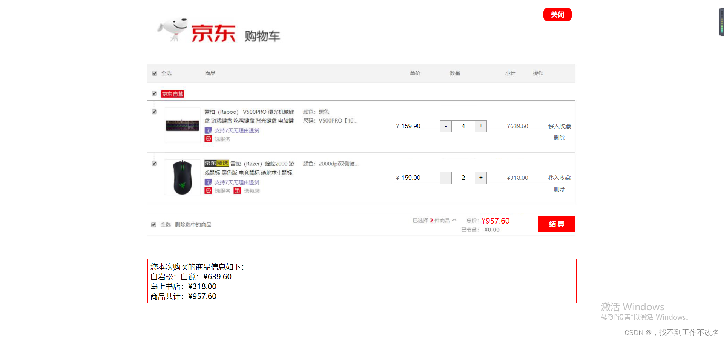Click the 小计 column header
Screen dimensions: 724x340
click(x=510, y=73)
